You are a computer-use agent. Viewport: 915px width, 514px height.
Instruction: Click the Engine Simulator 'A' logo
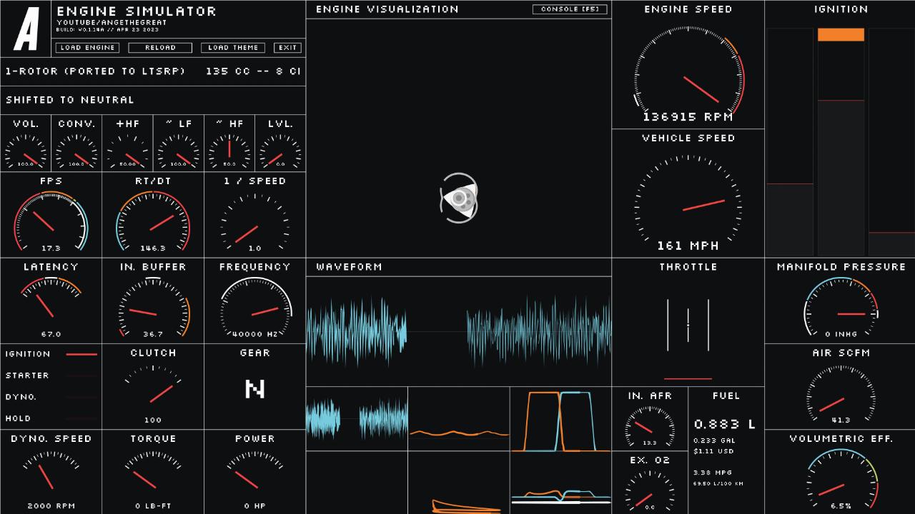point(26,29)
